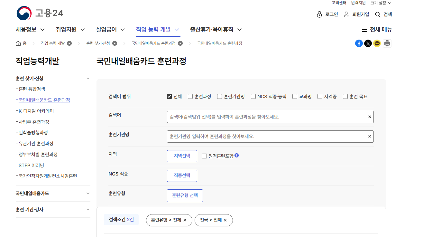Click the login lock icon
The image size is (441, 237).
(x=319, y=14)
